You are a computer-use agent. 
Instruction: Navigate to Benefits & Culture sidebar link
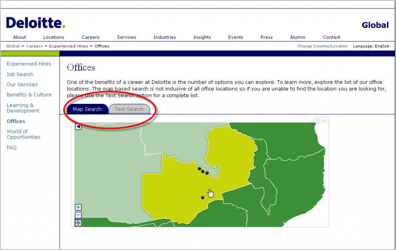pyautogui.click(x=29, y=95)
